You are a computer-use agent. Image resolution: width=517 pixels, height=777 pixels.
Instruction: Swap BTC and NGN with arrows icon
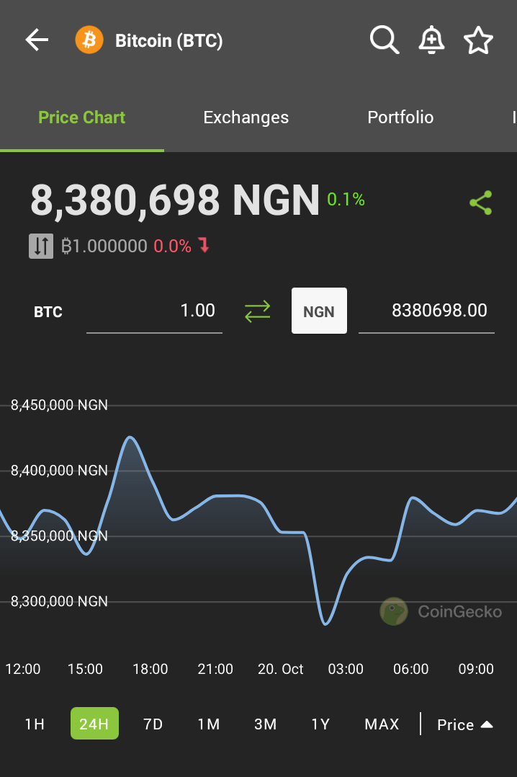click(x=258, y=311)
